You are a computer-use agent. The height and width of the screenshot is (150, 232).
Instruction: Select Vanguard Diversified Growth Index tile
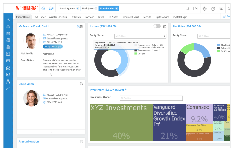click(x=169, y=122)
